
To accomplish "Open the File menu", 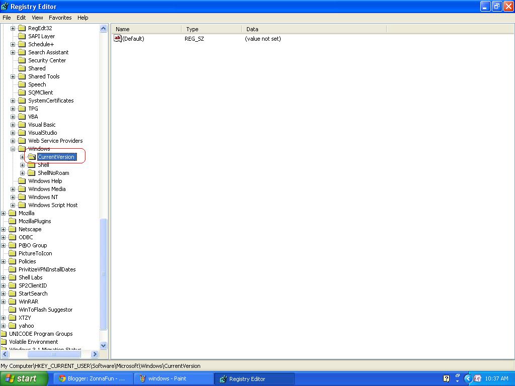I will pyautogui.click(x=7, y=18).
